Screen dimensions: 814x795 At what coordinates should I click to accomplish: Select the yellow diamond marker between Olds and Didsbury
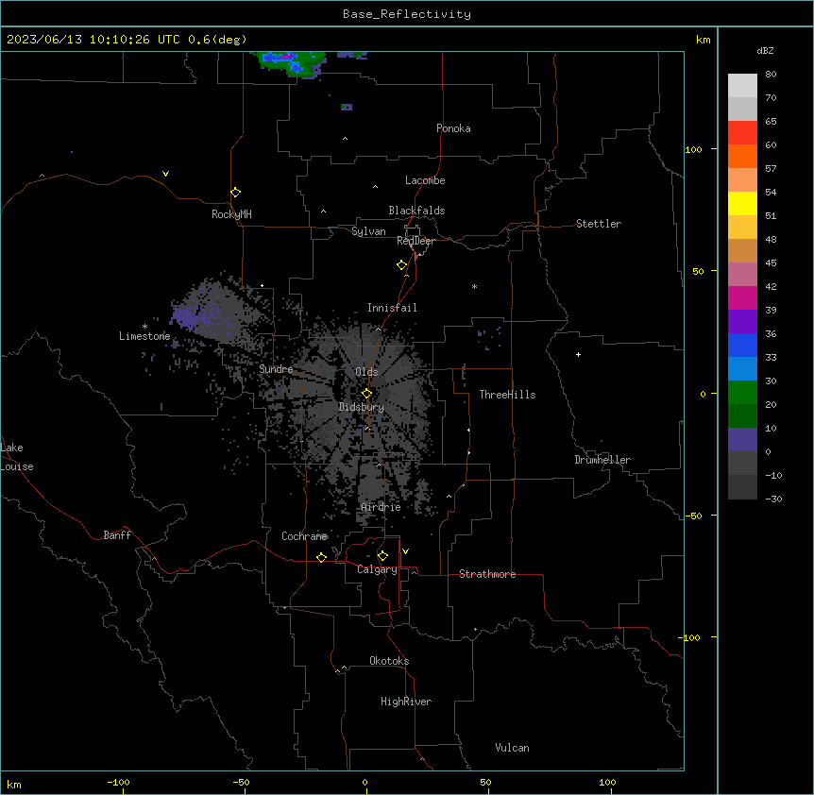[x=366, y=394]
